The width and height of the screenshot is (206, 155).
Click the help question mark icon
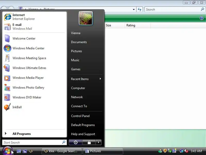pyautogui.click(x=202, y=18)
